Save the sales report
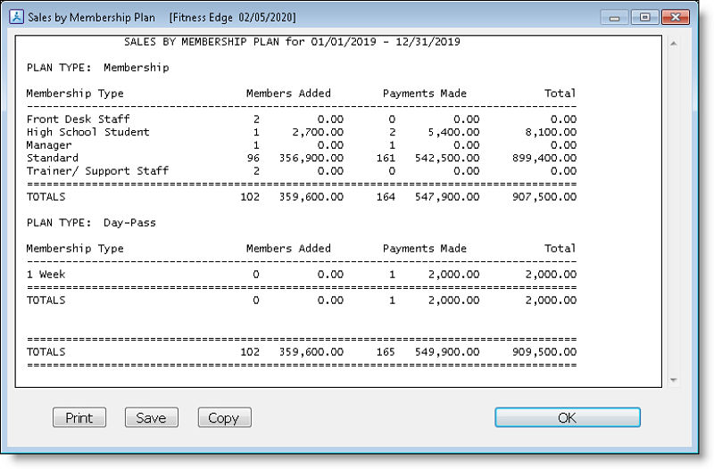 coord(152,417)
